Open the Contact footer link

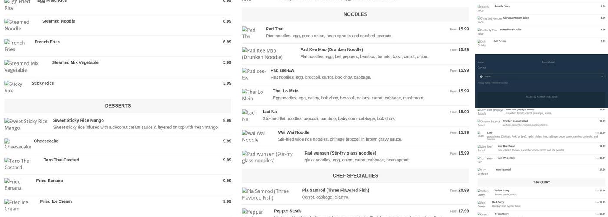click(481, 67)
